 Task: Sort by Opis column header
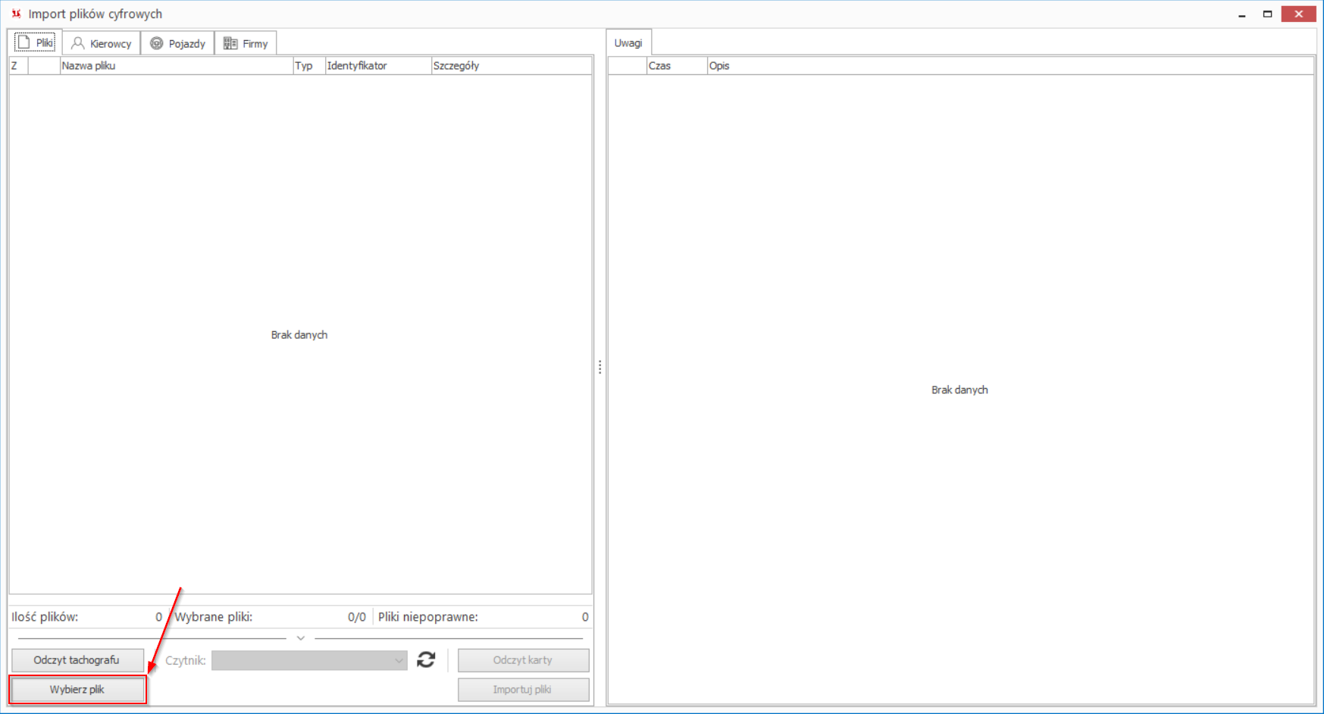[x=1010, y=66]
